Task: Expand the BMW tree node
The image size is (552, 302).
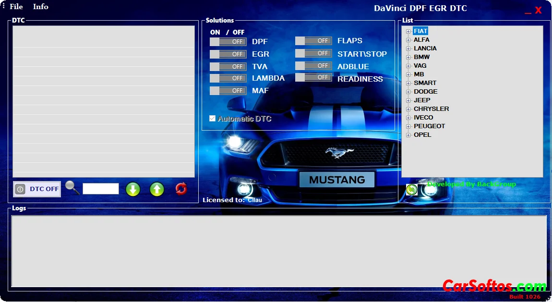Action: (408, 58)
